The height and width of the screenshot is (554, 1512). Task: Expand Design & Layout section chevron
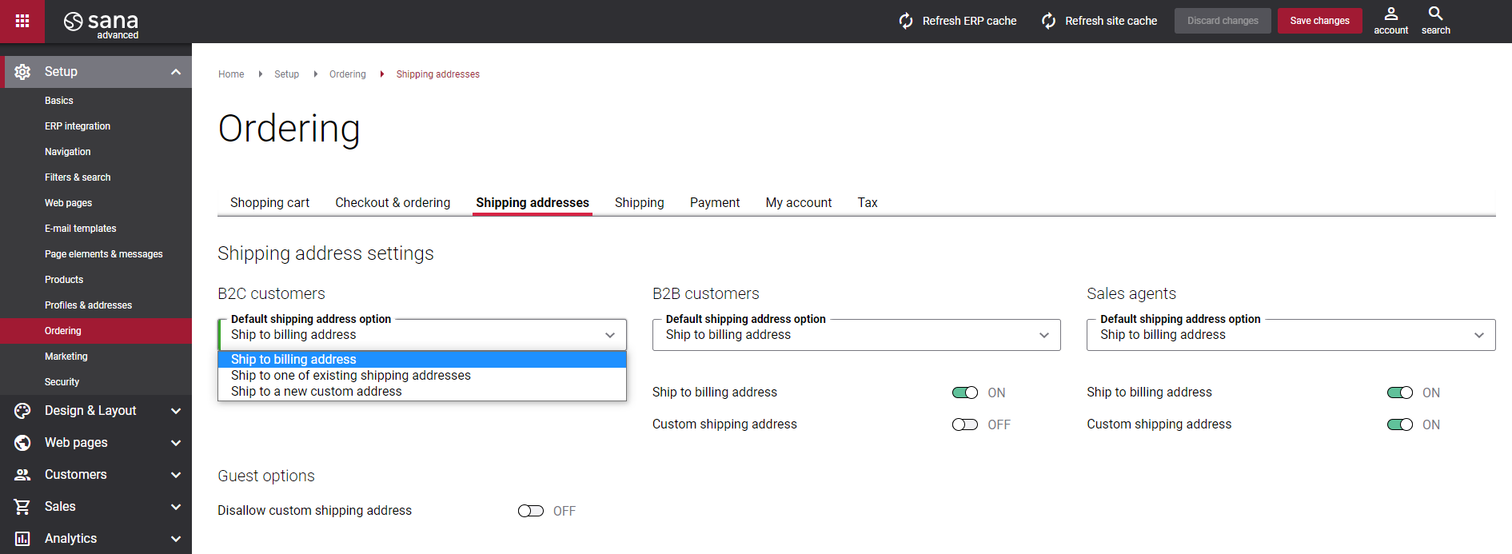(176, 411)
